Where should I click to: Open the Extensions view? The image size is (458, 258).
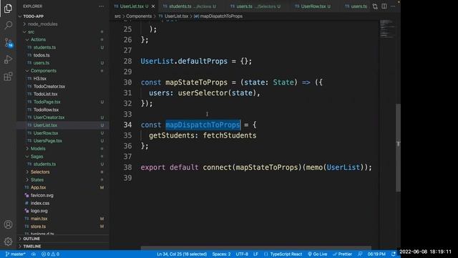pyautogui.click(x=8, y=77)
